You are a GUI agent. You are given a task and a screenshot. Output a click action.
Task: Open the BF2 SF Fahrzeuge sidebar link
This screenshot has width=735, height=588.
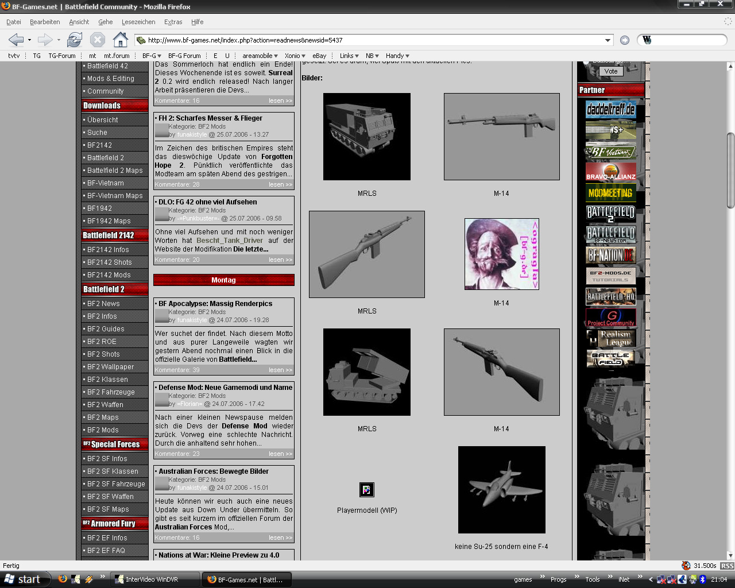(x=116, y=484)
